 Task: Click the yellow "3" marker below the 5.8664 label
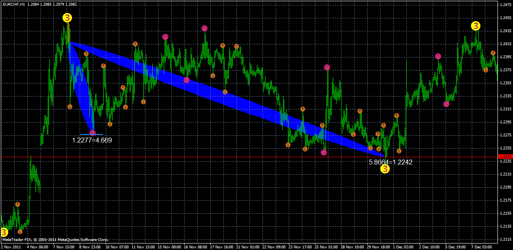coord(384,168)
